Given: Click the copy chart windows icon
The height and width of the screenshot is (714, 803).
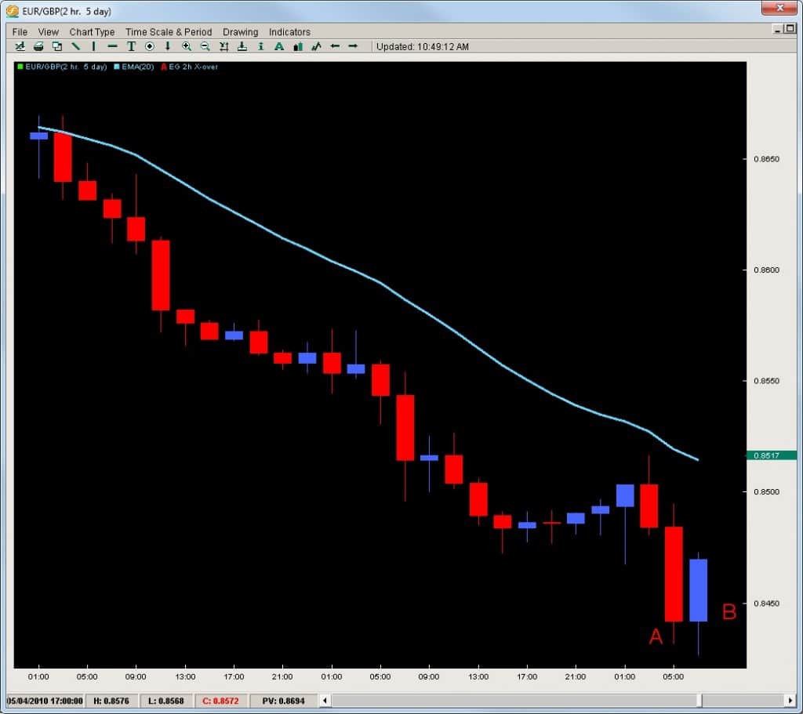Looking at the screenshot, I should 56,46.
